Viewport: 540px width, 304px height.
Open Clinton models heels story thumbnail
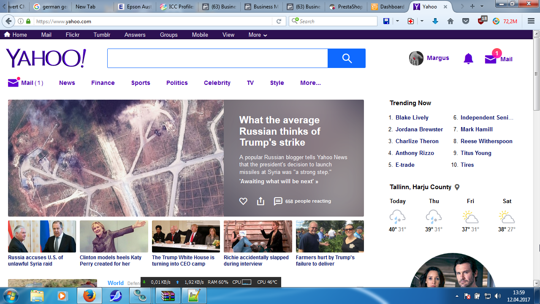[x=114, y=236]
